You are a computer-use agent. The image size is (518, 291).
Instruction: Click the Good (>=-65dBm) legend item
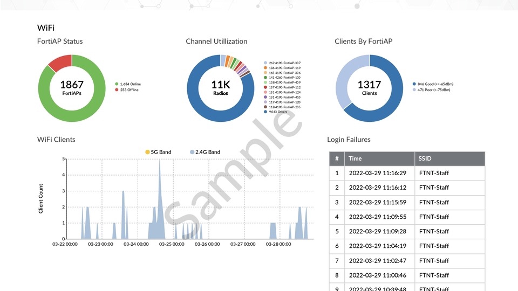pyautogui.click(x=431, y=84)
